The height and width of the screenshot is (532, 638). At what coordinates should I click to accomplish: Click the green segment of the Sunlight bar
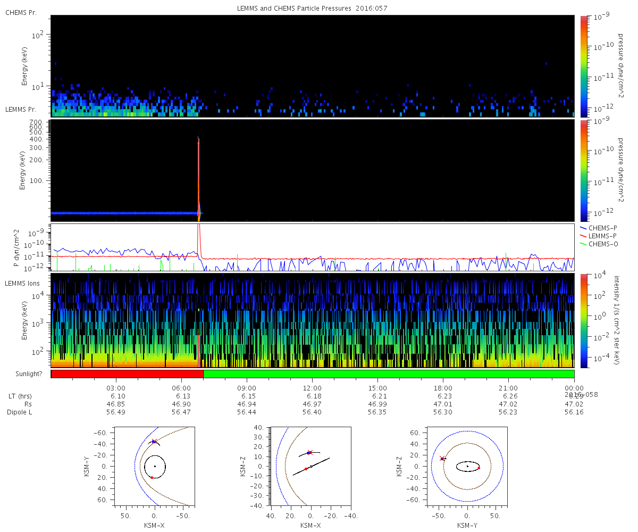pos(388,374)
